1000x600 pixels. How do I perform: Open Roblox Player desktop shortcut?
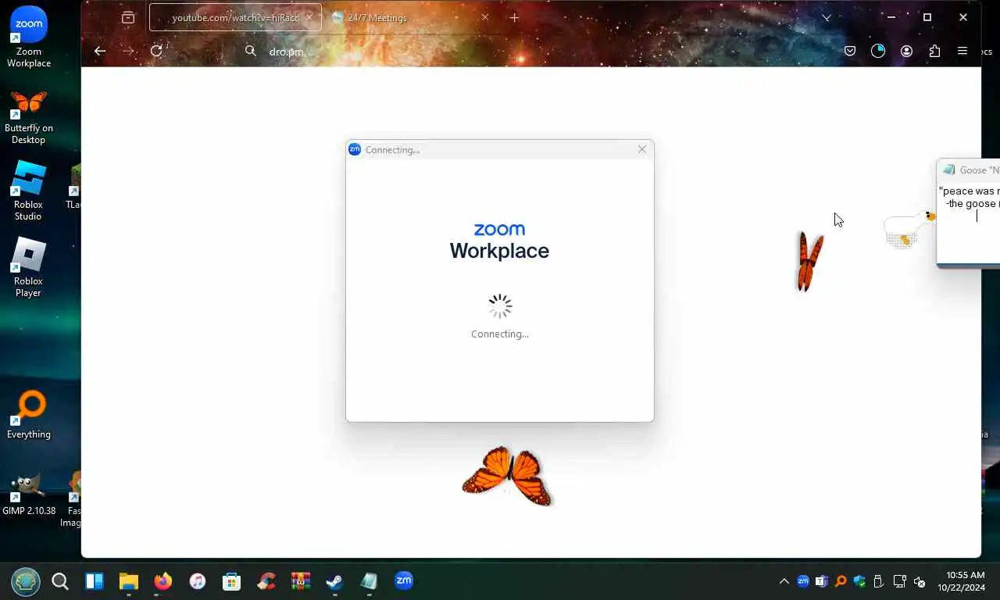click(x=29, y=268)
